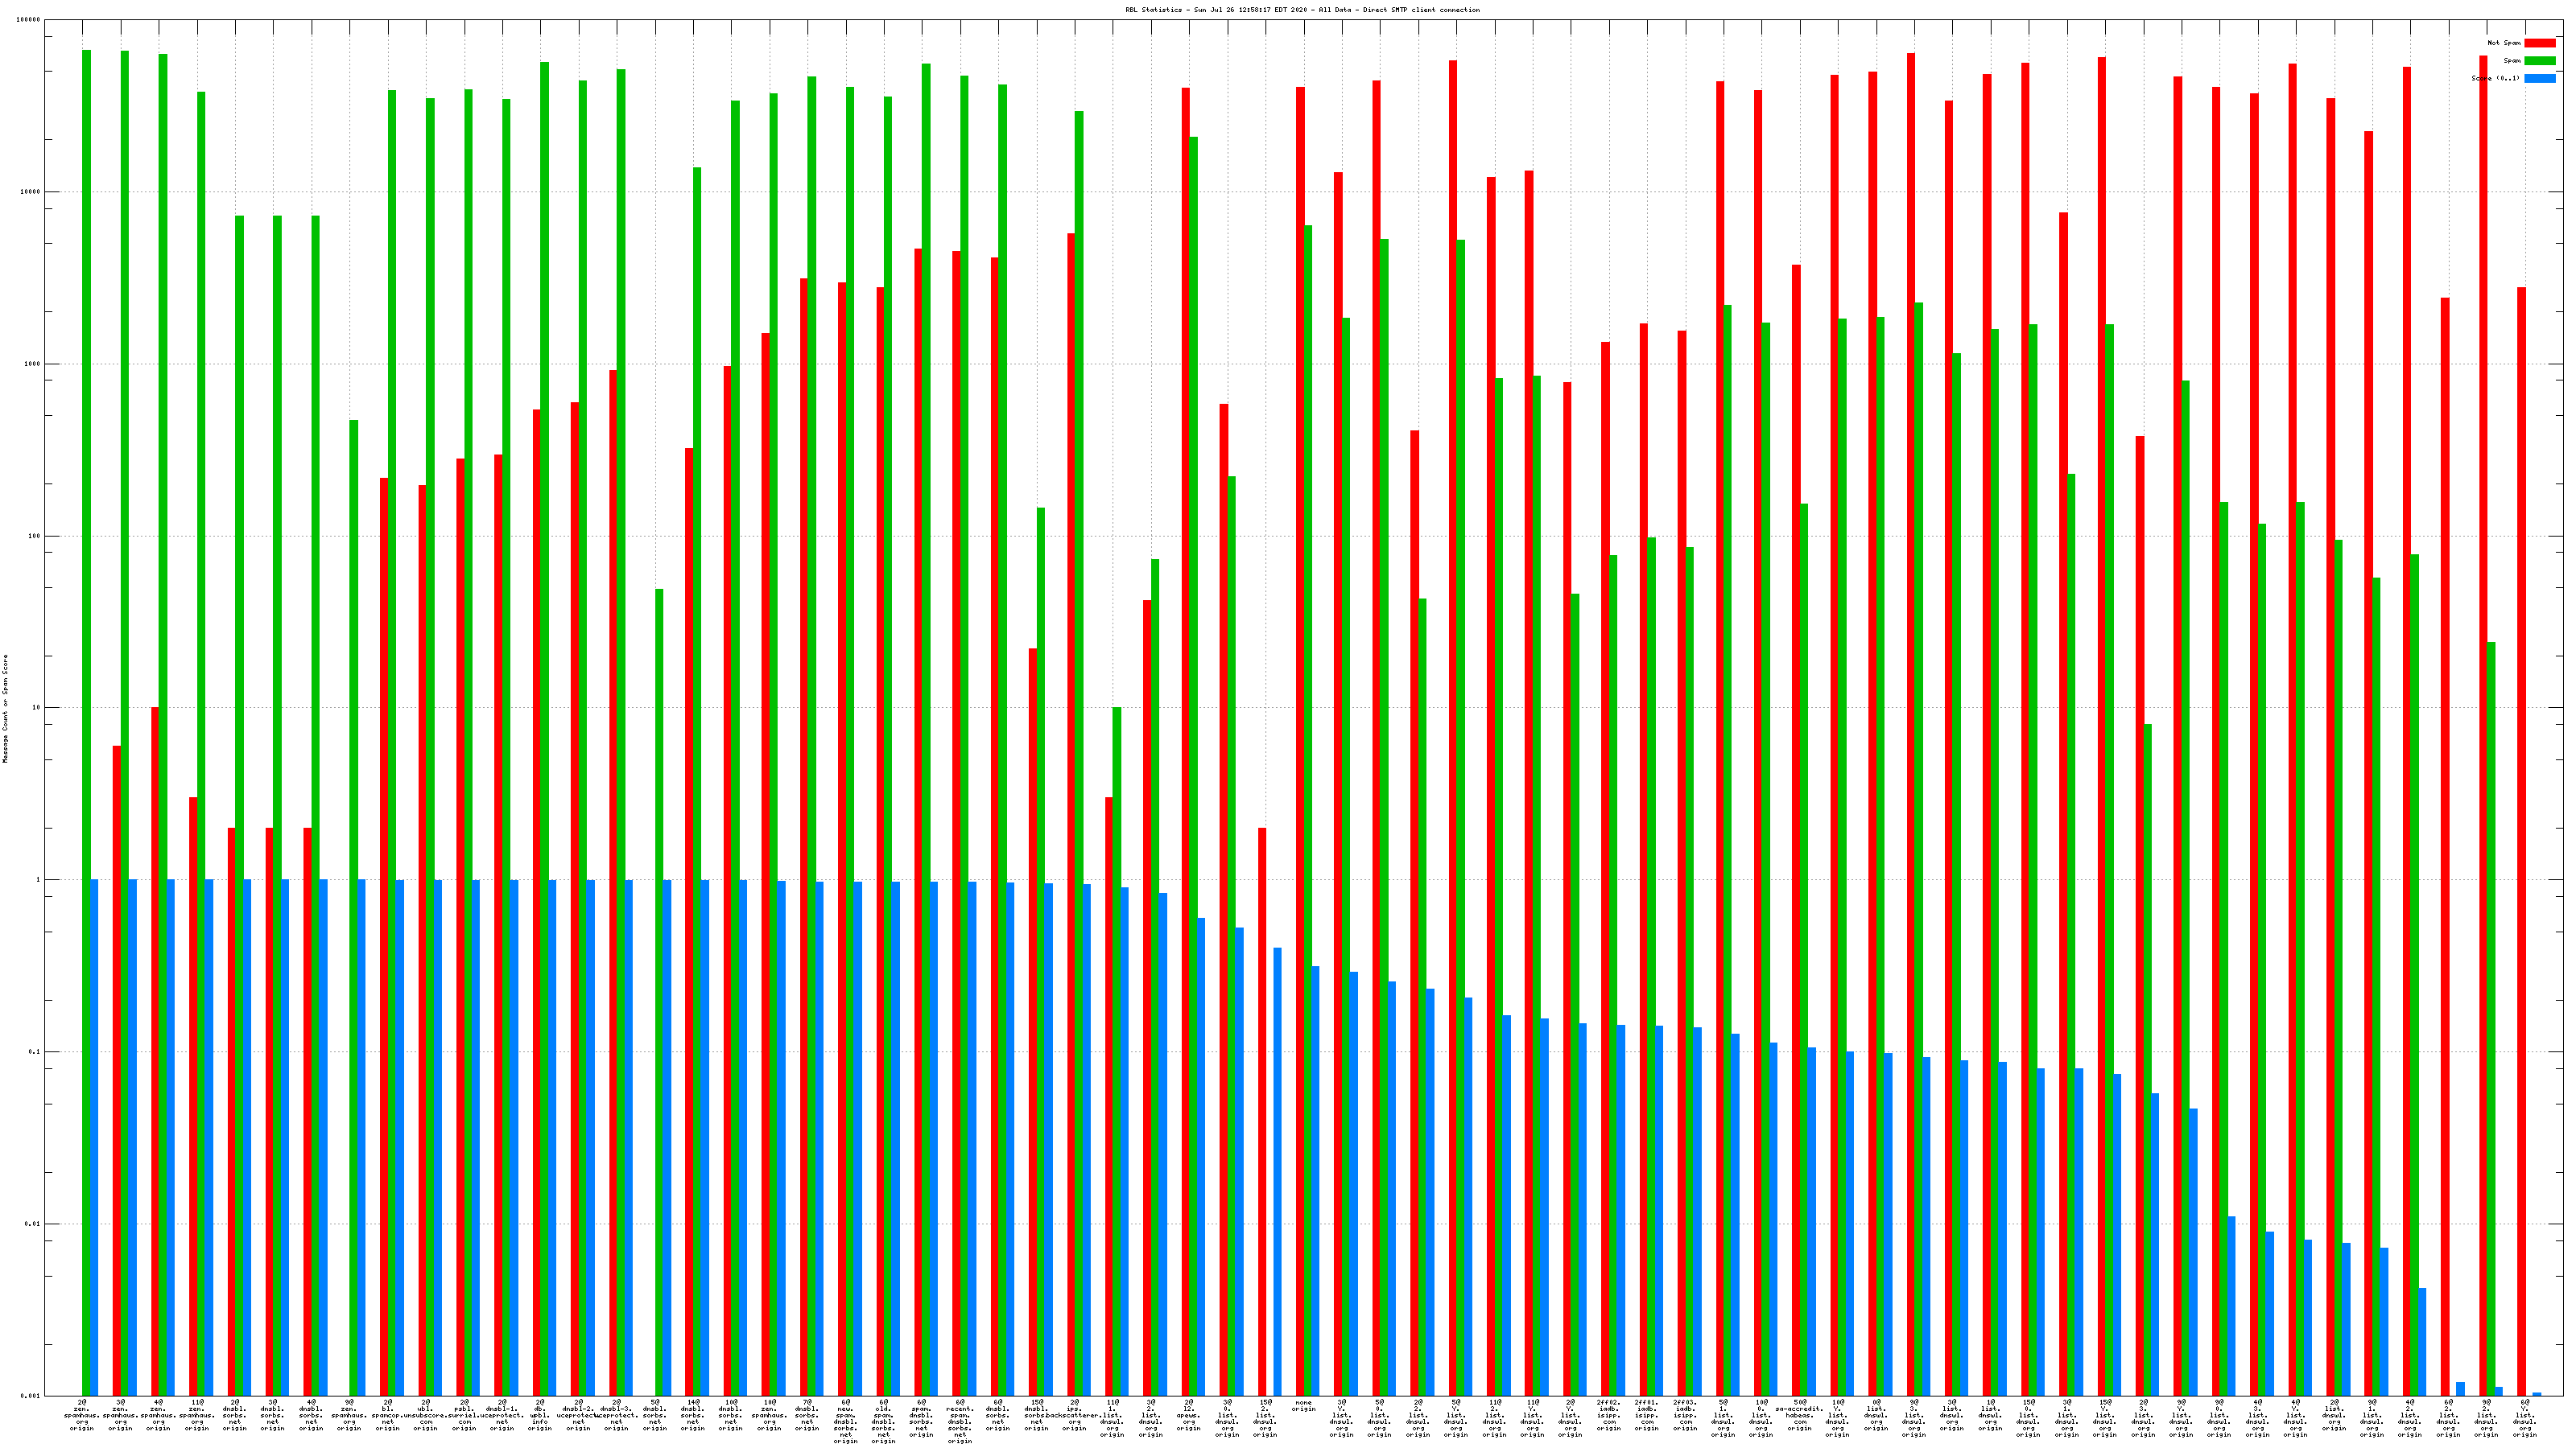The width and height of the screenshot is (2576, 1448).
Task: Click the bl.spamcop.net x-axis label
Action: coord(387,1415)
